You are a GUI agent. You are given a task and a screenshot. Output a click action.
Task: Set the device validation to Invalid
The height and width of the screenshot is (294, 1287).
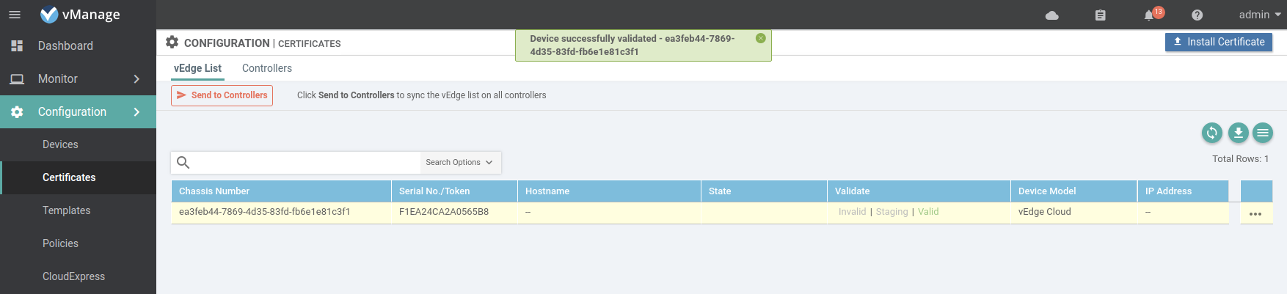(852, 212)
